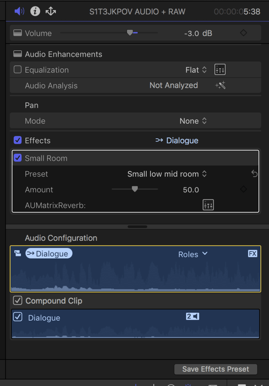Enable the Equalization checkbox
Image resolution: width=269 pixels, height=386 pixels.
18,70
